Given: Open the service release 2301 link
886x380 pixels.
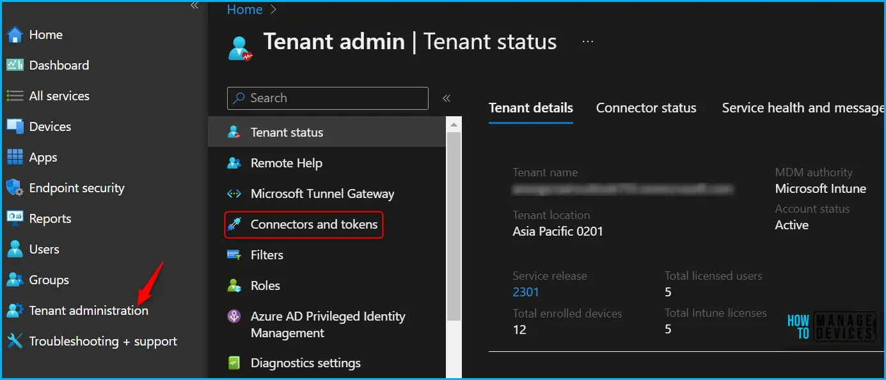Looking at the screenshot, I should pyautogui.click(x=526, y=292).
